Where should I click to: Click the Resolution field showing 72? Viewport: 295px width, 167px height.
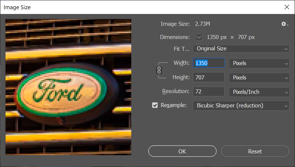(x=209, y=91)
